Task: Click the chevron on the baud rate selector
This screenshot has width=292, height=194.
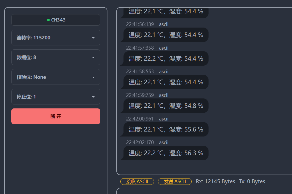Action: tap(93, 38)
